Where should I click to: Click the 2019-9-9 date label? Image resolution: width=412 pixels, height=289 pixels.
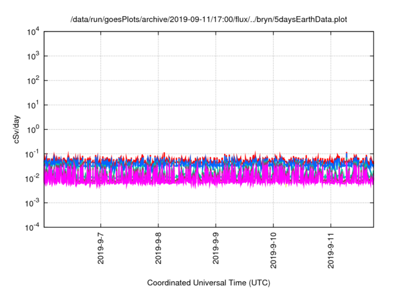216,248
